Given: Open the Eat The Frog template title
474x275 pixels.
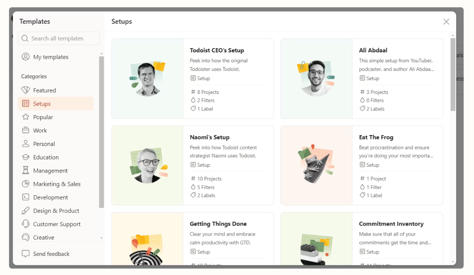Looking at the screenshot, I should point(376,137).
